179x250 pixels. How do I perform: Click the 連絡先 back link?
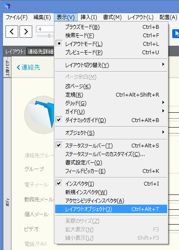28,67
